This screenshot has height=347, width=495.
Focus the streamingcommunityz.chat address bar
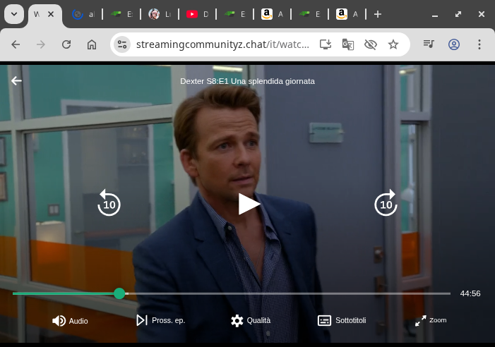click(x=222, y=44)
